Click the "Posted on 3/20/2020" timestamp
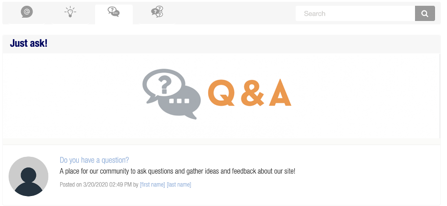 click(96, 185)
